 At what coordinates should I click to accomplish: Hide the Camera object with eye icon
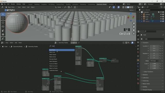(161, 14)
